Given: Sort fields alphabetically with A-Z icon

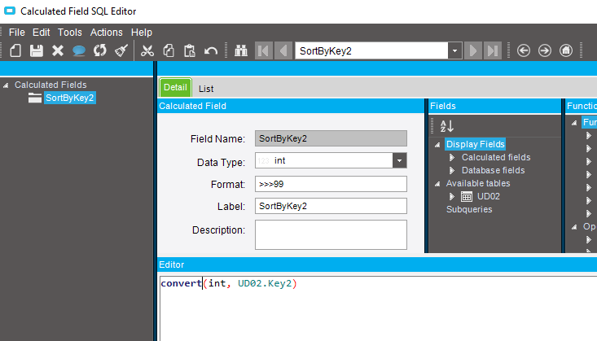Looking at the screenshot, I should (447, 126).
